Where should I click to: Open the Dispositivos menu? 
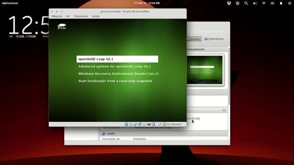81,16
